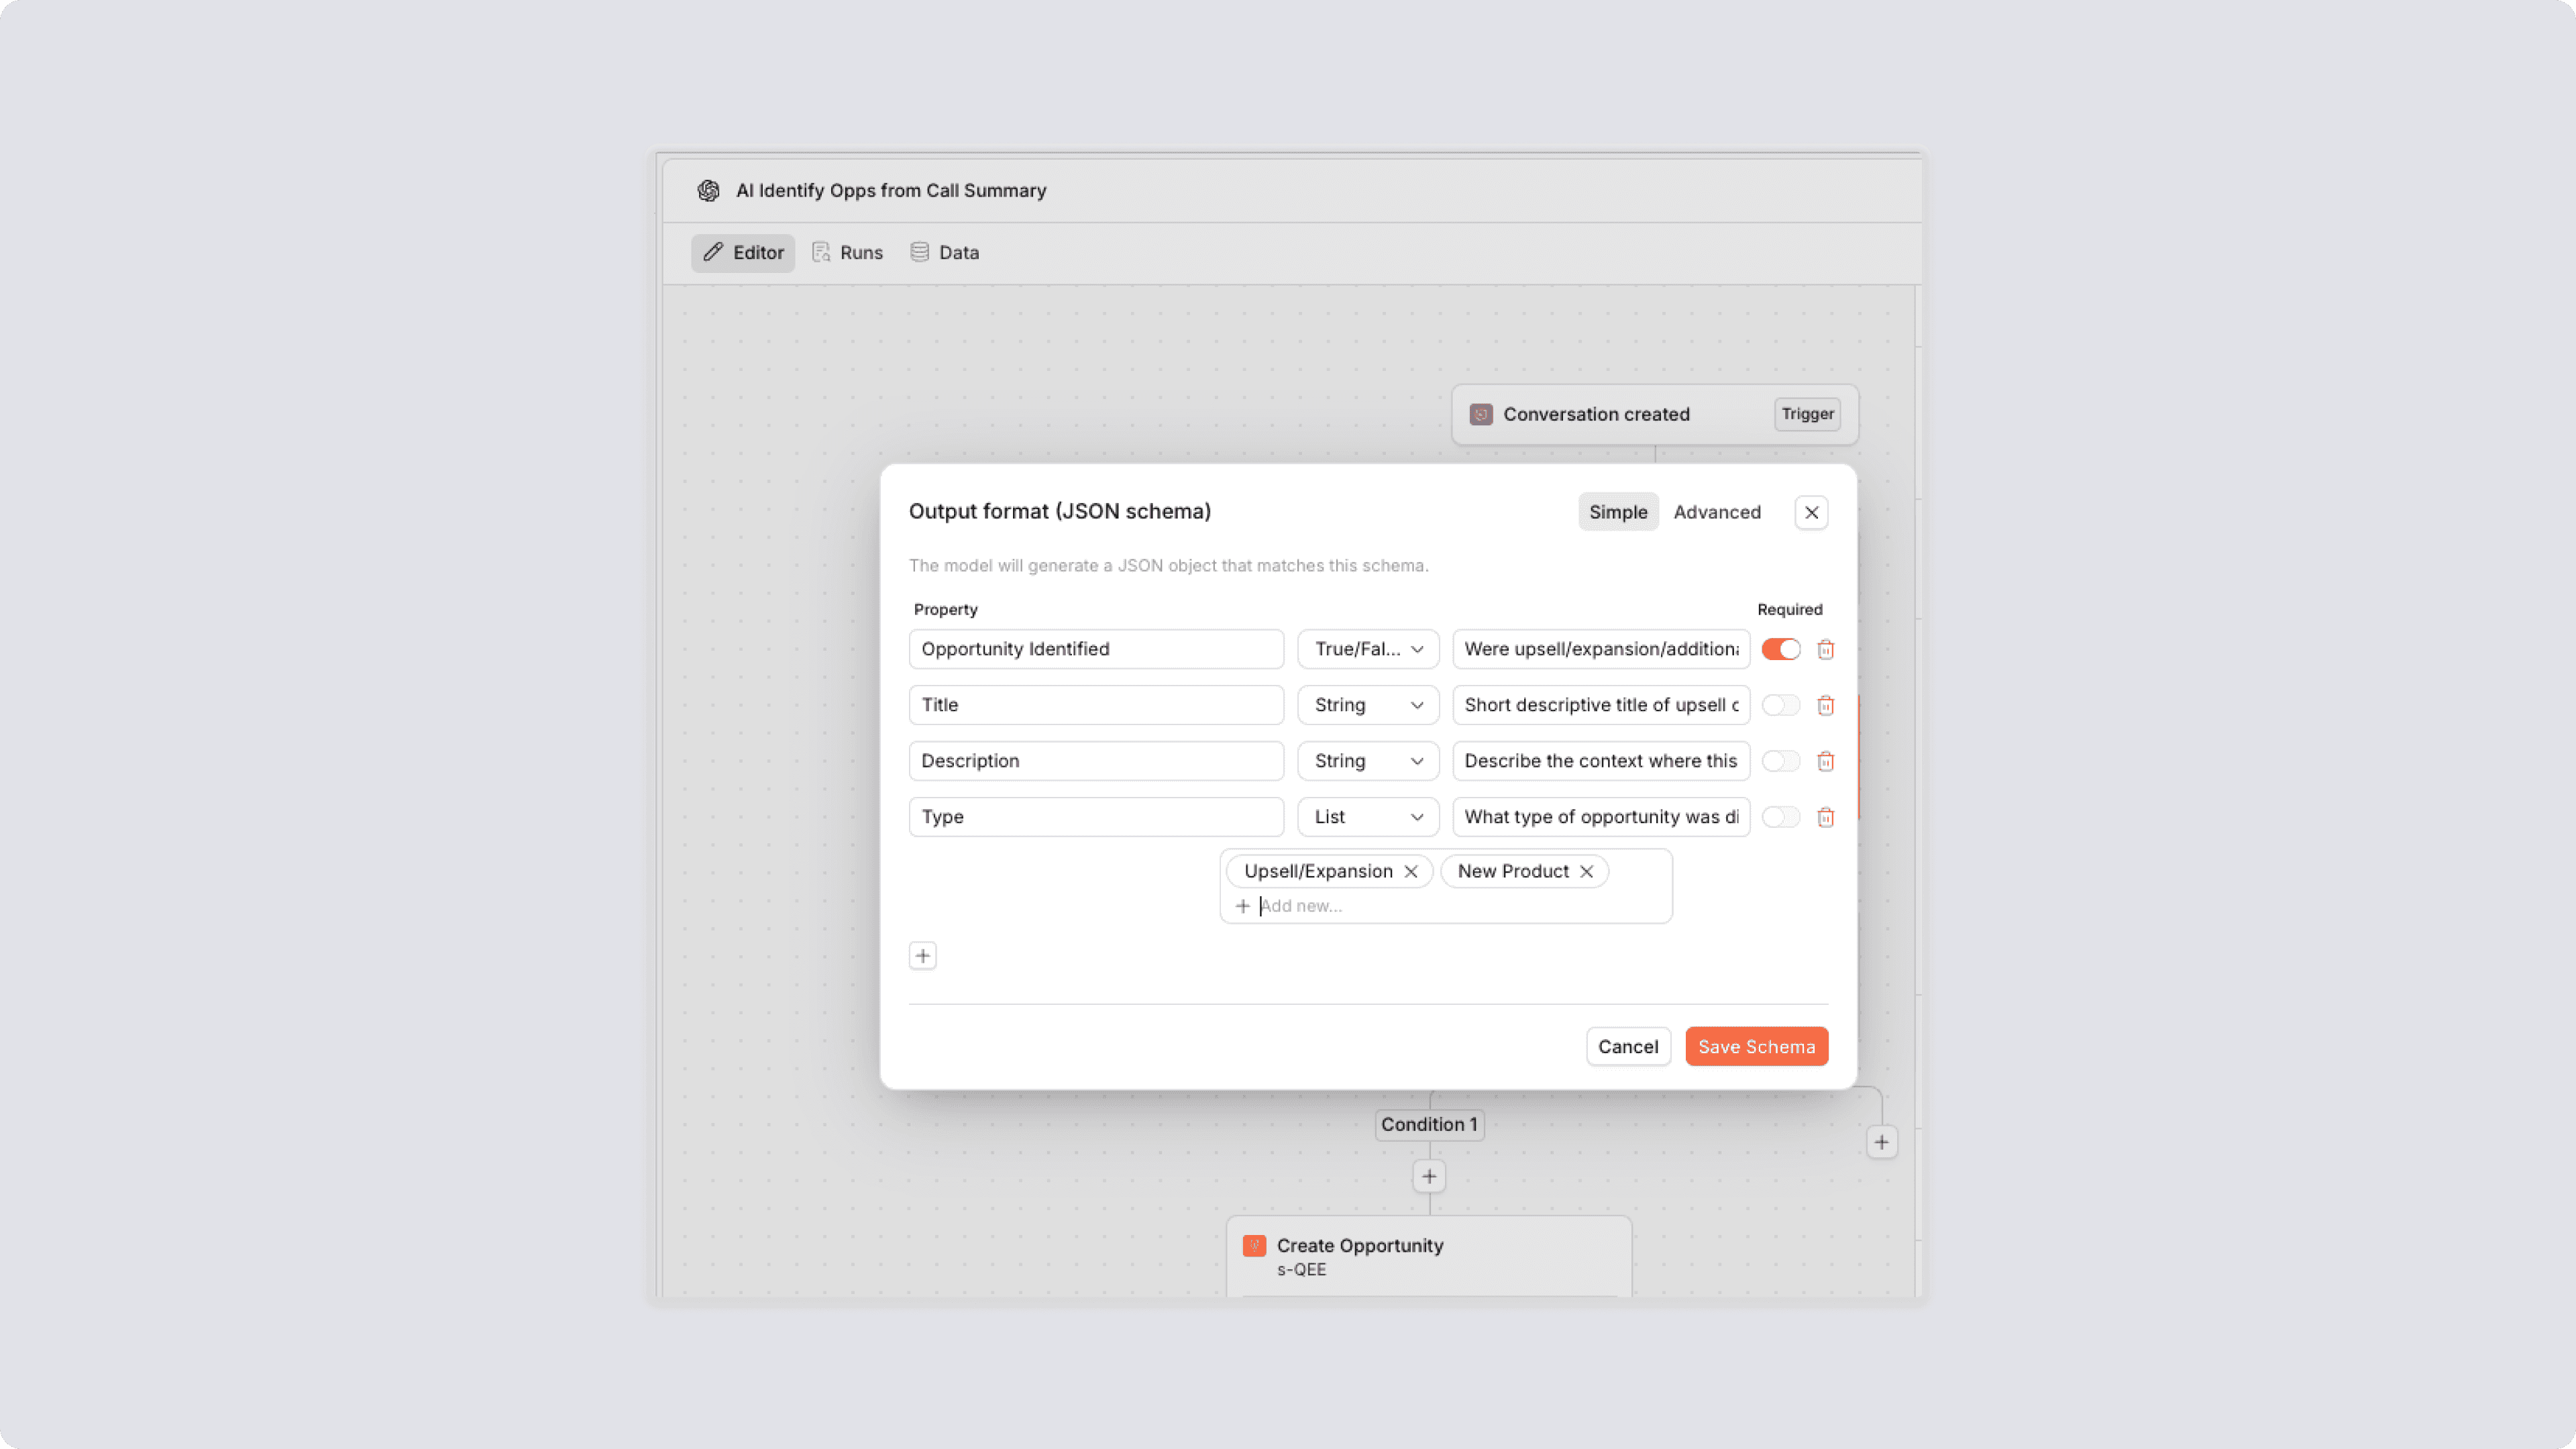This screenshot has width=2576, height=1449.
Task: Add a new property with plus icon
Action: [922, 956]
